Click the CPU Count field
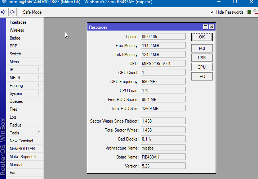258x179 pixels. click(163, 72)
